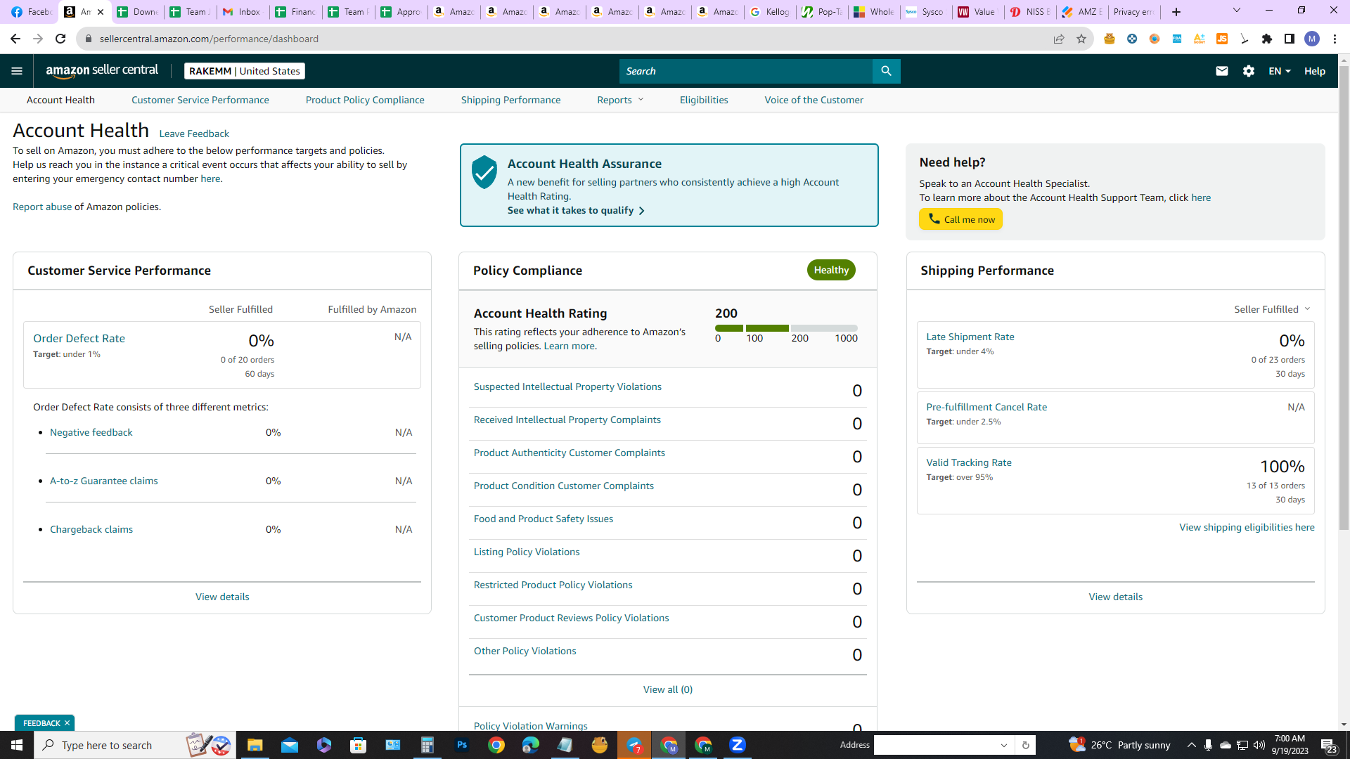This screenshot has height=759, width=1350.
Task: Open Microsoft Store from the taskbar
Action: click(x=359, y=745)
